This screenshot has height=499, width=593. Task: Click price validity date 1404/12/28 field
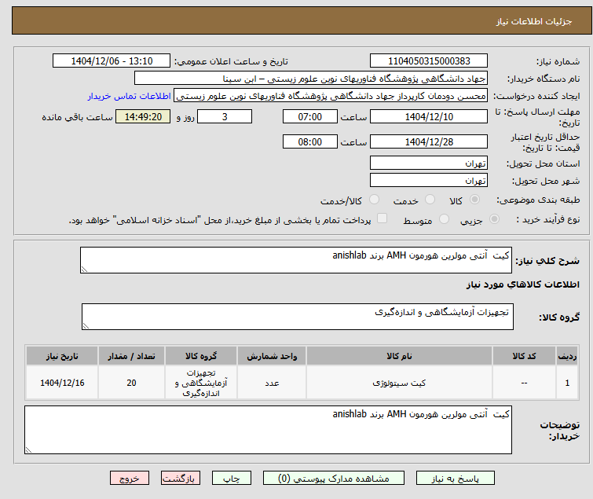coord(429,141)
